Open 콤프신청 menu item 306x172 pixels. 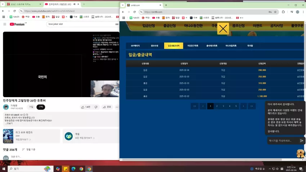238,26
